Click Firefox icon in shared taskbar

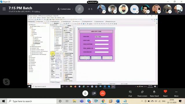(75, 87)
